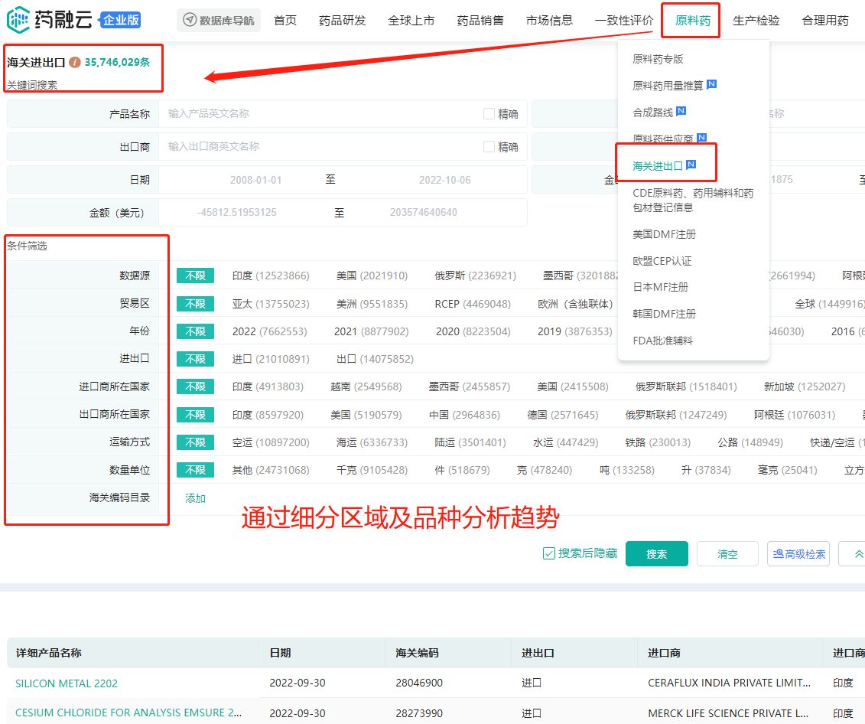
Task: Filter 数据源 by 印度 (12523866)
Action: [x=271, y=276]
